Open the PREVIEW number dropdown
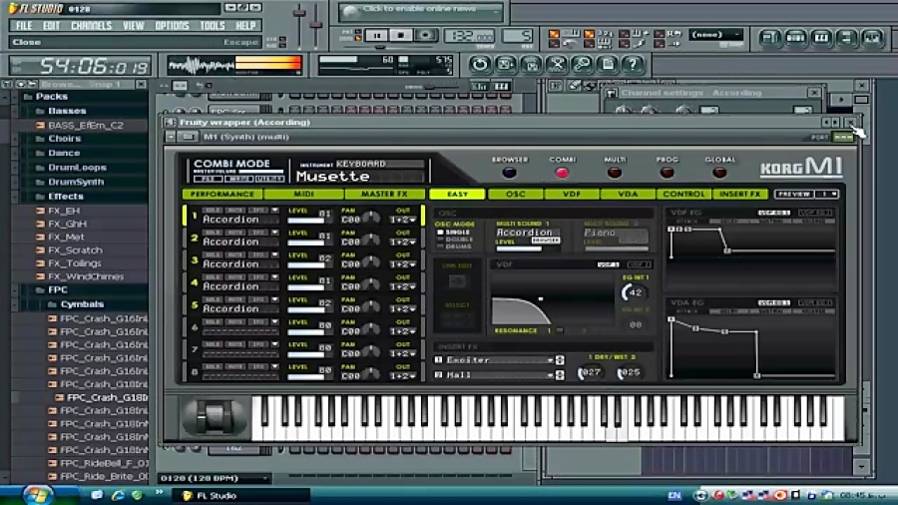Image resolution: width=898 pixels, height=505 pixels. [827, 194]
